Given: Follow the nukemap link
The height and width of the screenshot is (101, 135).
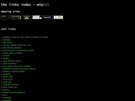Looking at the screenshot, I should pyautogui.click(x=5, y=40).
